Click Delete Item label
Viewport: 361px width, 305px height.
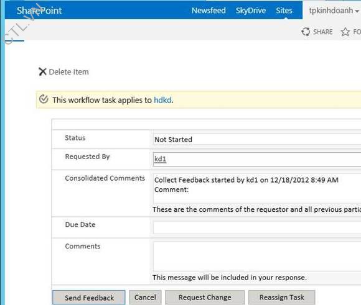click(x=69, y=72)
